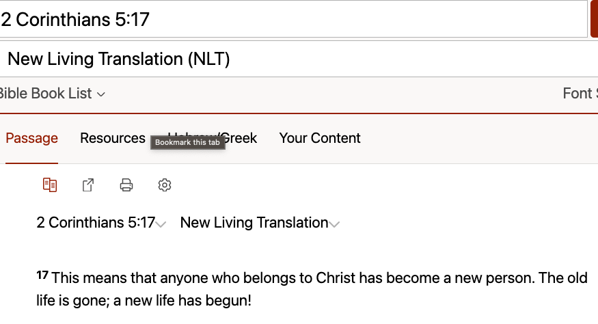Go to the Your Content tab
This screenshot has height=324, width=598.
point(320,138)
